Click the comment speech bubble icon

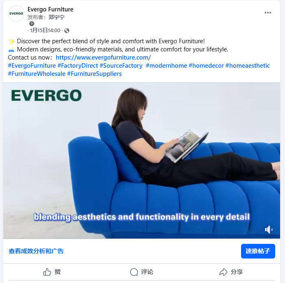click(x=134, y=272)
